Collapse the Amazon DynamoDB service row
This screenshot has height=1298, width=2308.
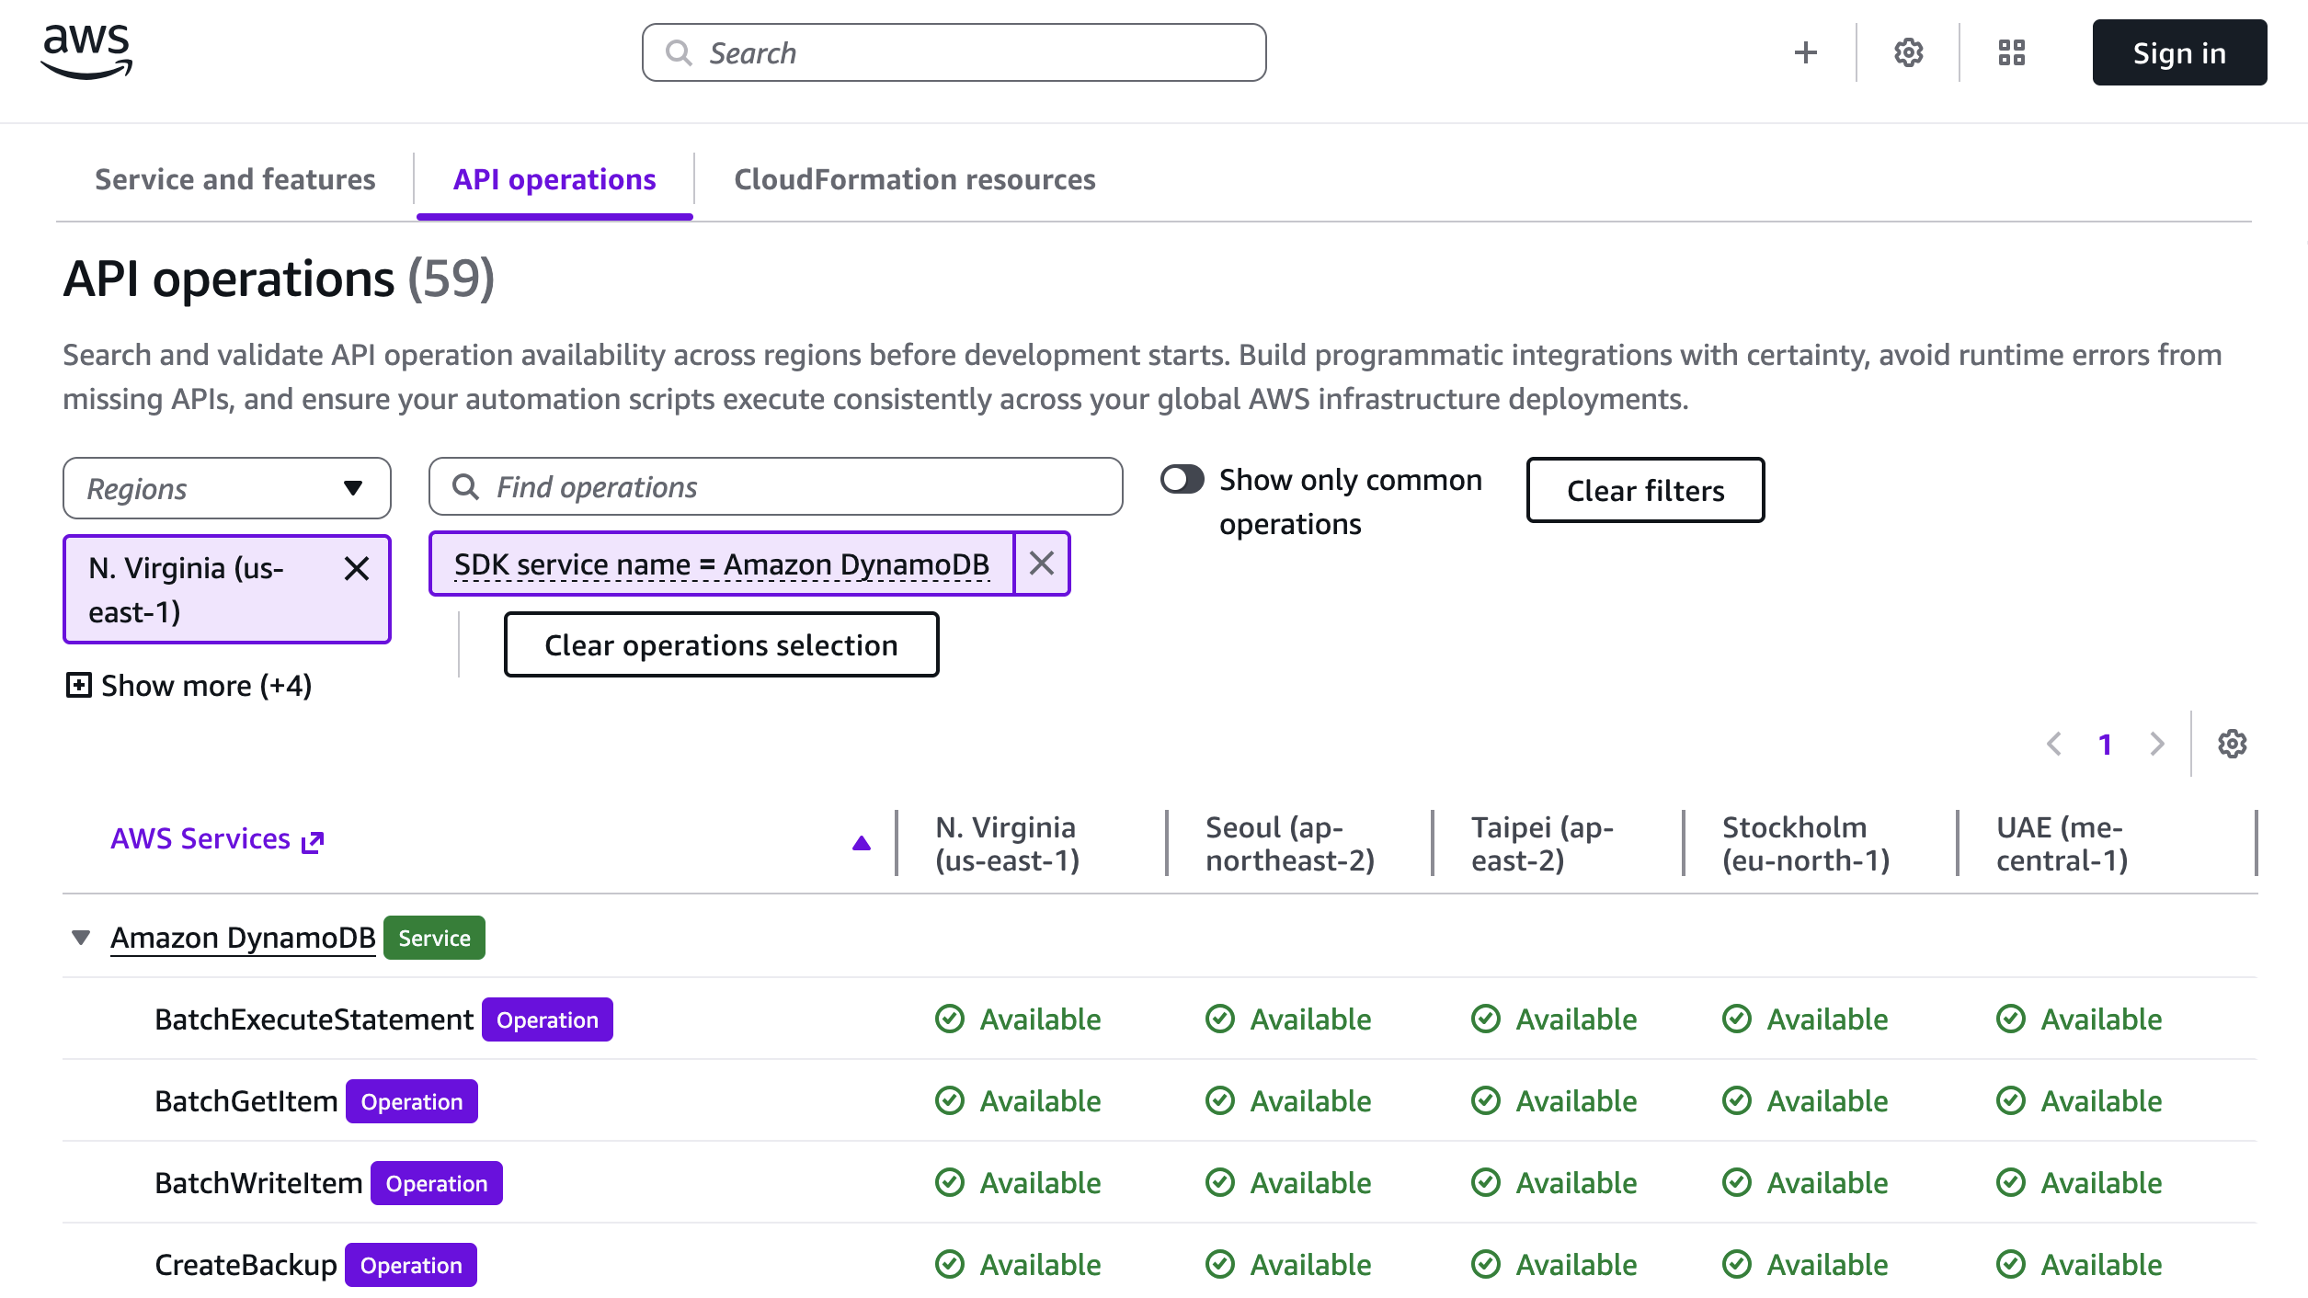click(x=81, y=938)
